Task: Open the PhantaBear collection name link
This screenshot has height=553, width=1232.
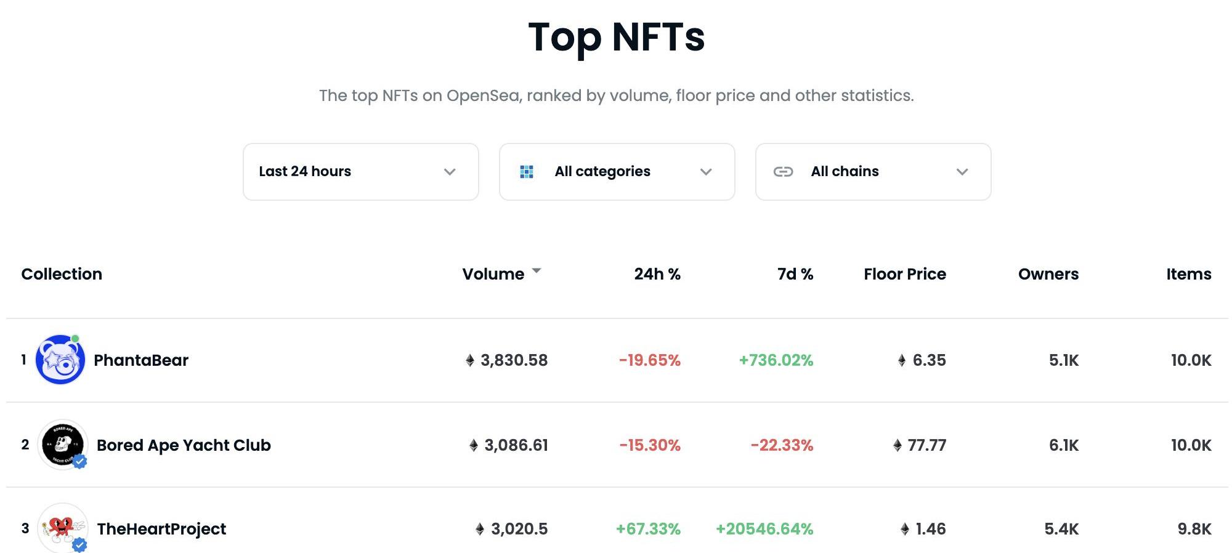Action: tap(141, 360)
